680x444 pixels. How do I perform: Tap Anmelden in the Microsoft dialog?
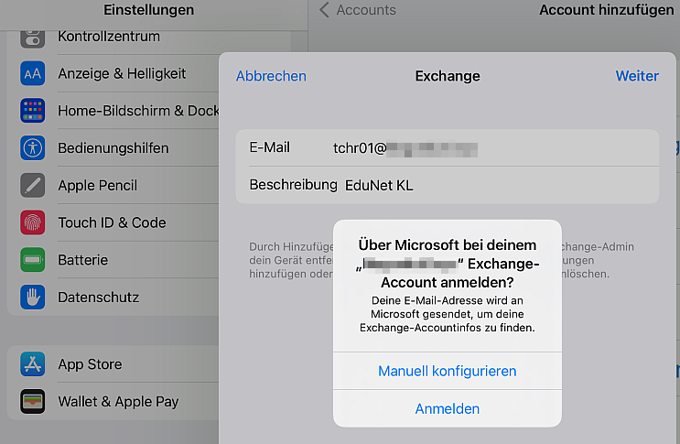[x=448, y=409]
